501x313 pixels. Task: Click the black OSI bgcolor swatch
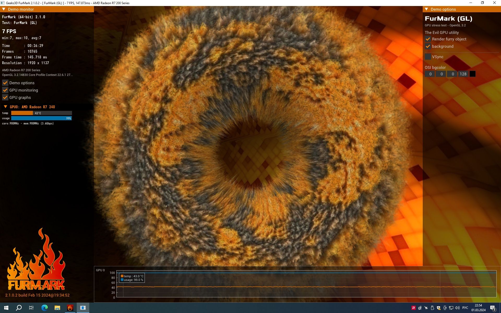pyautogui.click(x=472, y=74)
